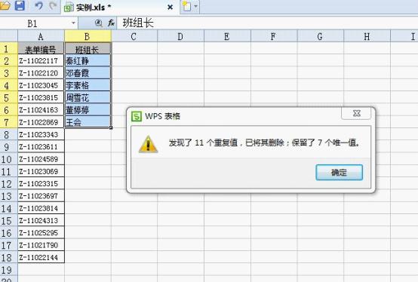Close the 实例.xls tab
The height and width of the screenshot is (282, 418).
(x=170, y=8)
